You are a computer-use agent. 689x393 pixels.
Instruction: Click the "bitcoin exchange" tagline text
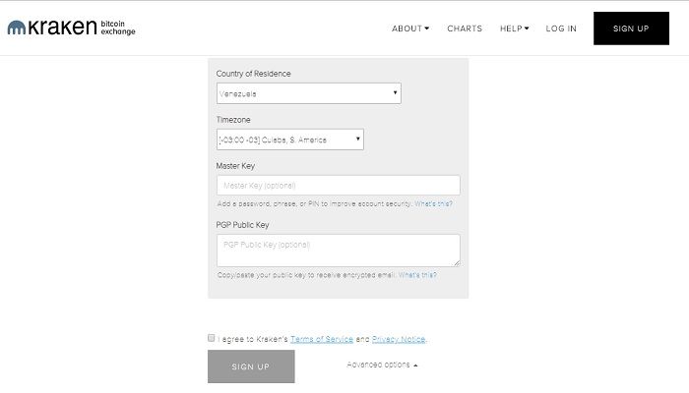117,28
